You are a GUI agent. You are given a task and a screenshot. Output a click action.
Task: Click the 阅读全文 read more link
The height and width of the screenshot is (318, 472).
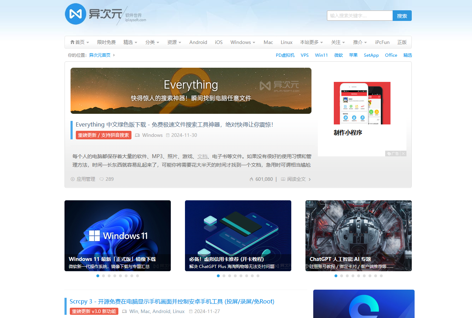pos(296,179)
